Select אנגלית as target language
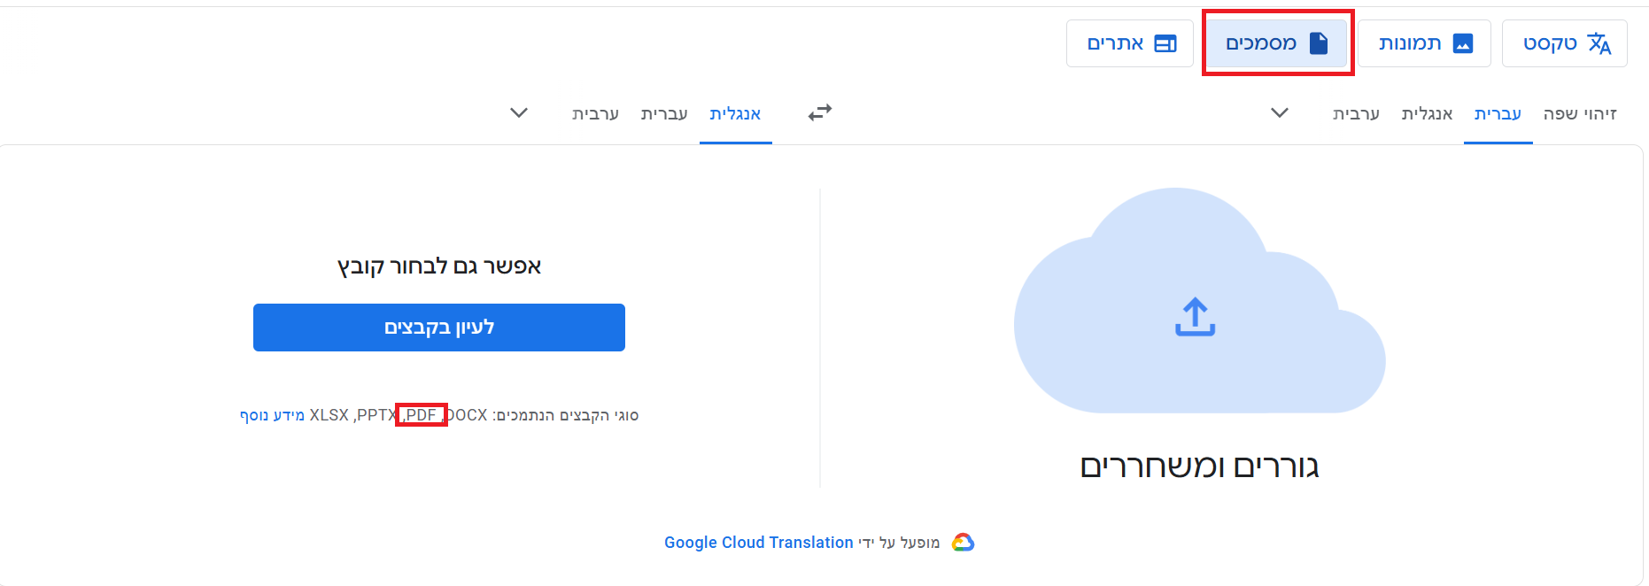The image size is (1649, 586). (735, 114)
